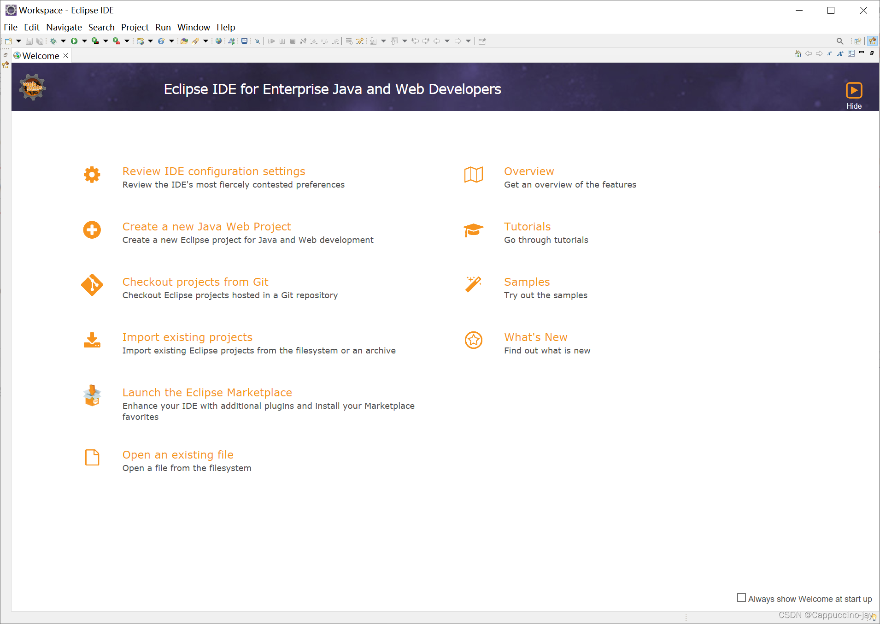Open the Run menu

(x=163, y=27)
